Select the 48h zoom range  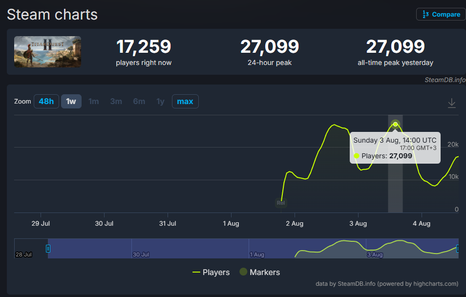[x=46, y=102]
